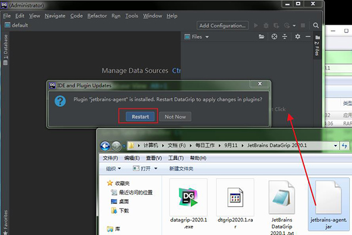The image size is (352, 235).
Task: Click the Explorer refresh button
Action: [x=344, y=146]
